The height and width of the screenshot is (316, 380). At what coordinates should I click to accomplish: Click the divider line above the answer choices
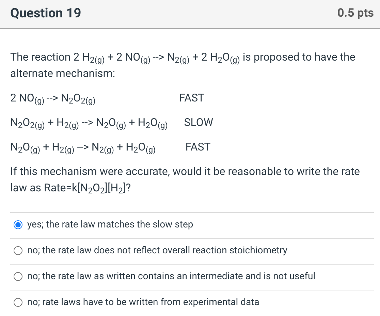pos(190,212)
